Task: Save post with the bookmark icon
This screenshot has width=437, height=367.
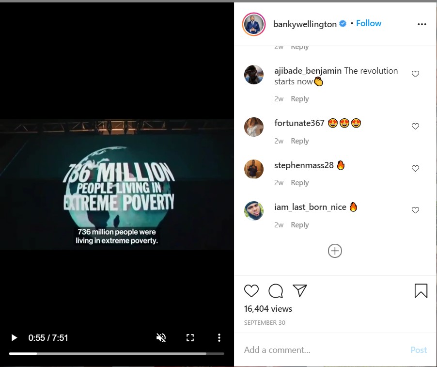Action: (x=421, y=291)
